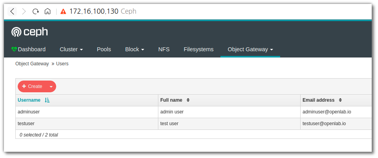
Task: Select the adminuser row username cell
Action: pos(87,112)
